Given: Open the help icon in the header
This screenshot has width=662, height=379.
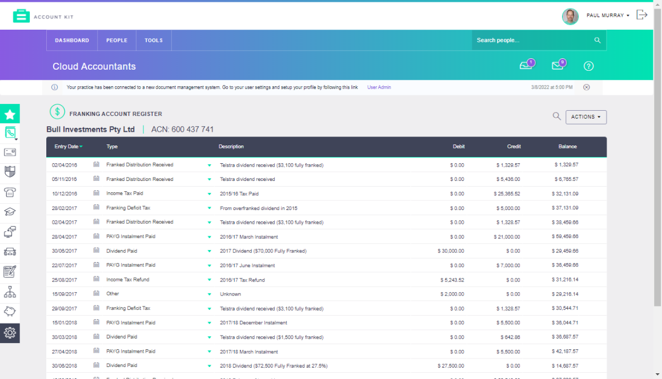Looking at the screenshot, I should click(x=588, y=66).
